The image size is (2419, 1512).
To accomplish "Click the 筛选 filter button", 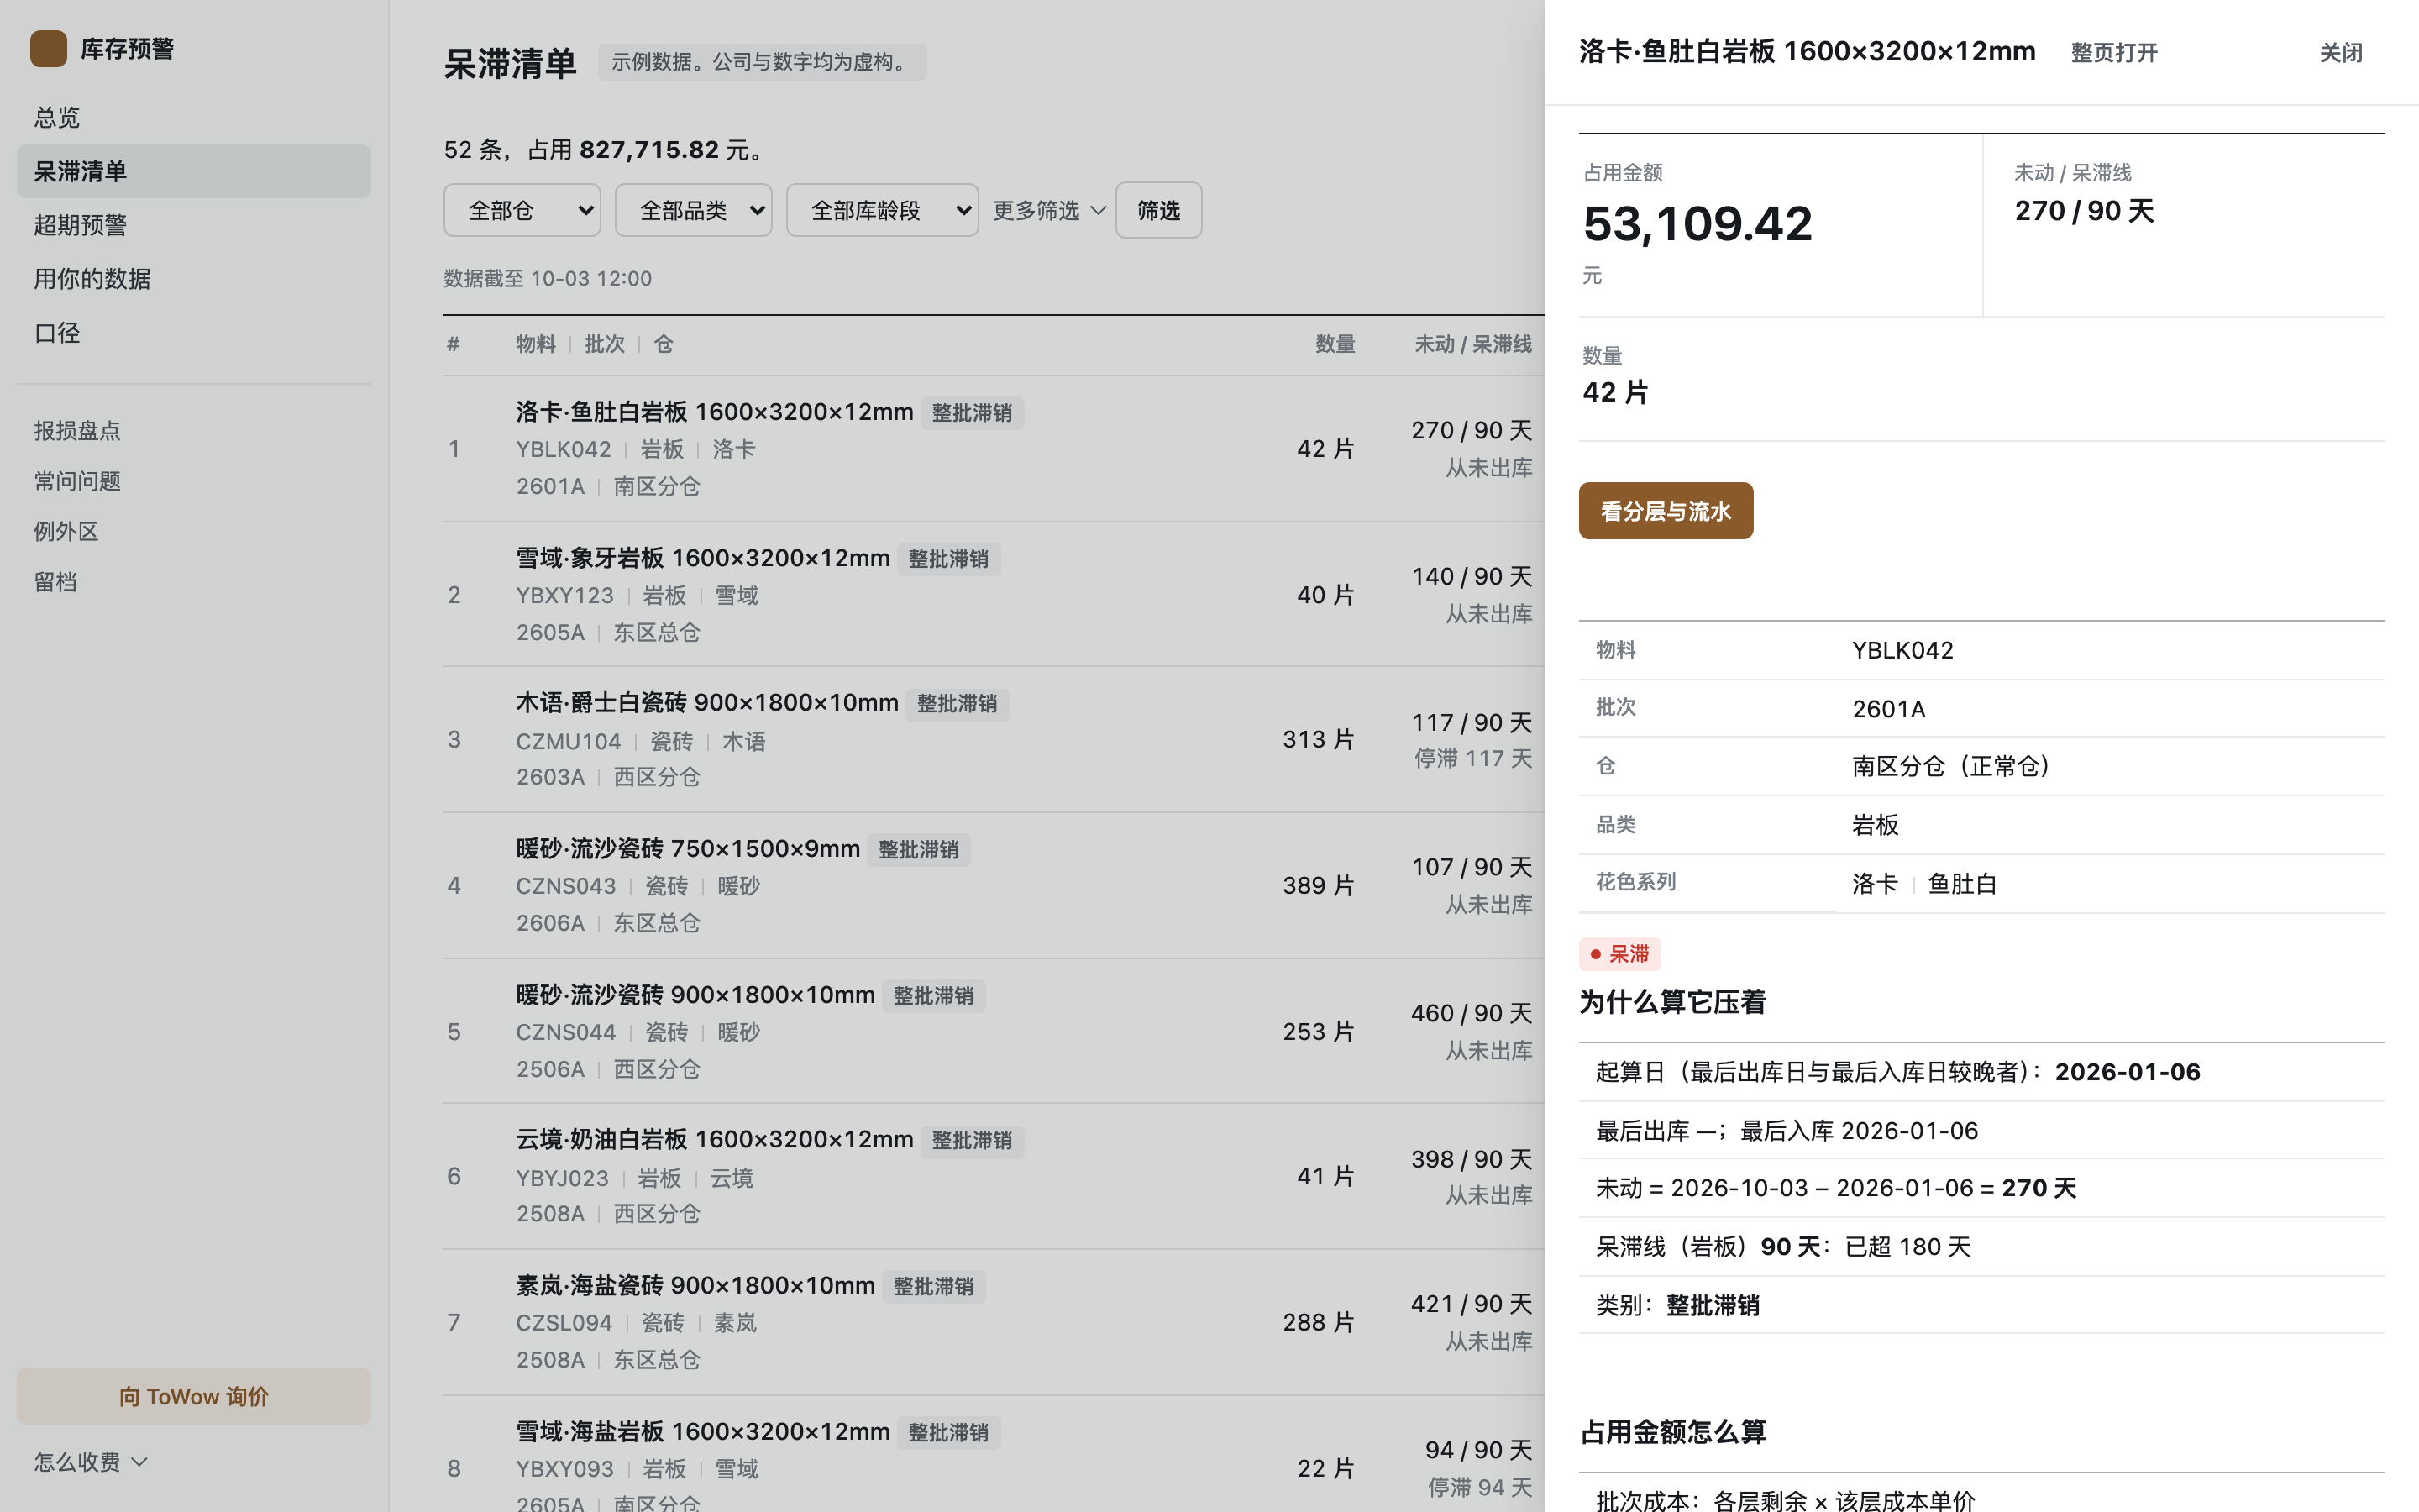I will click(x=1158, y=210).
